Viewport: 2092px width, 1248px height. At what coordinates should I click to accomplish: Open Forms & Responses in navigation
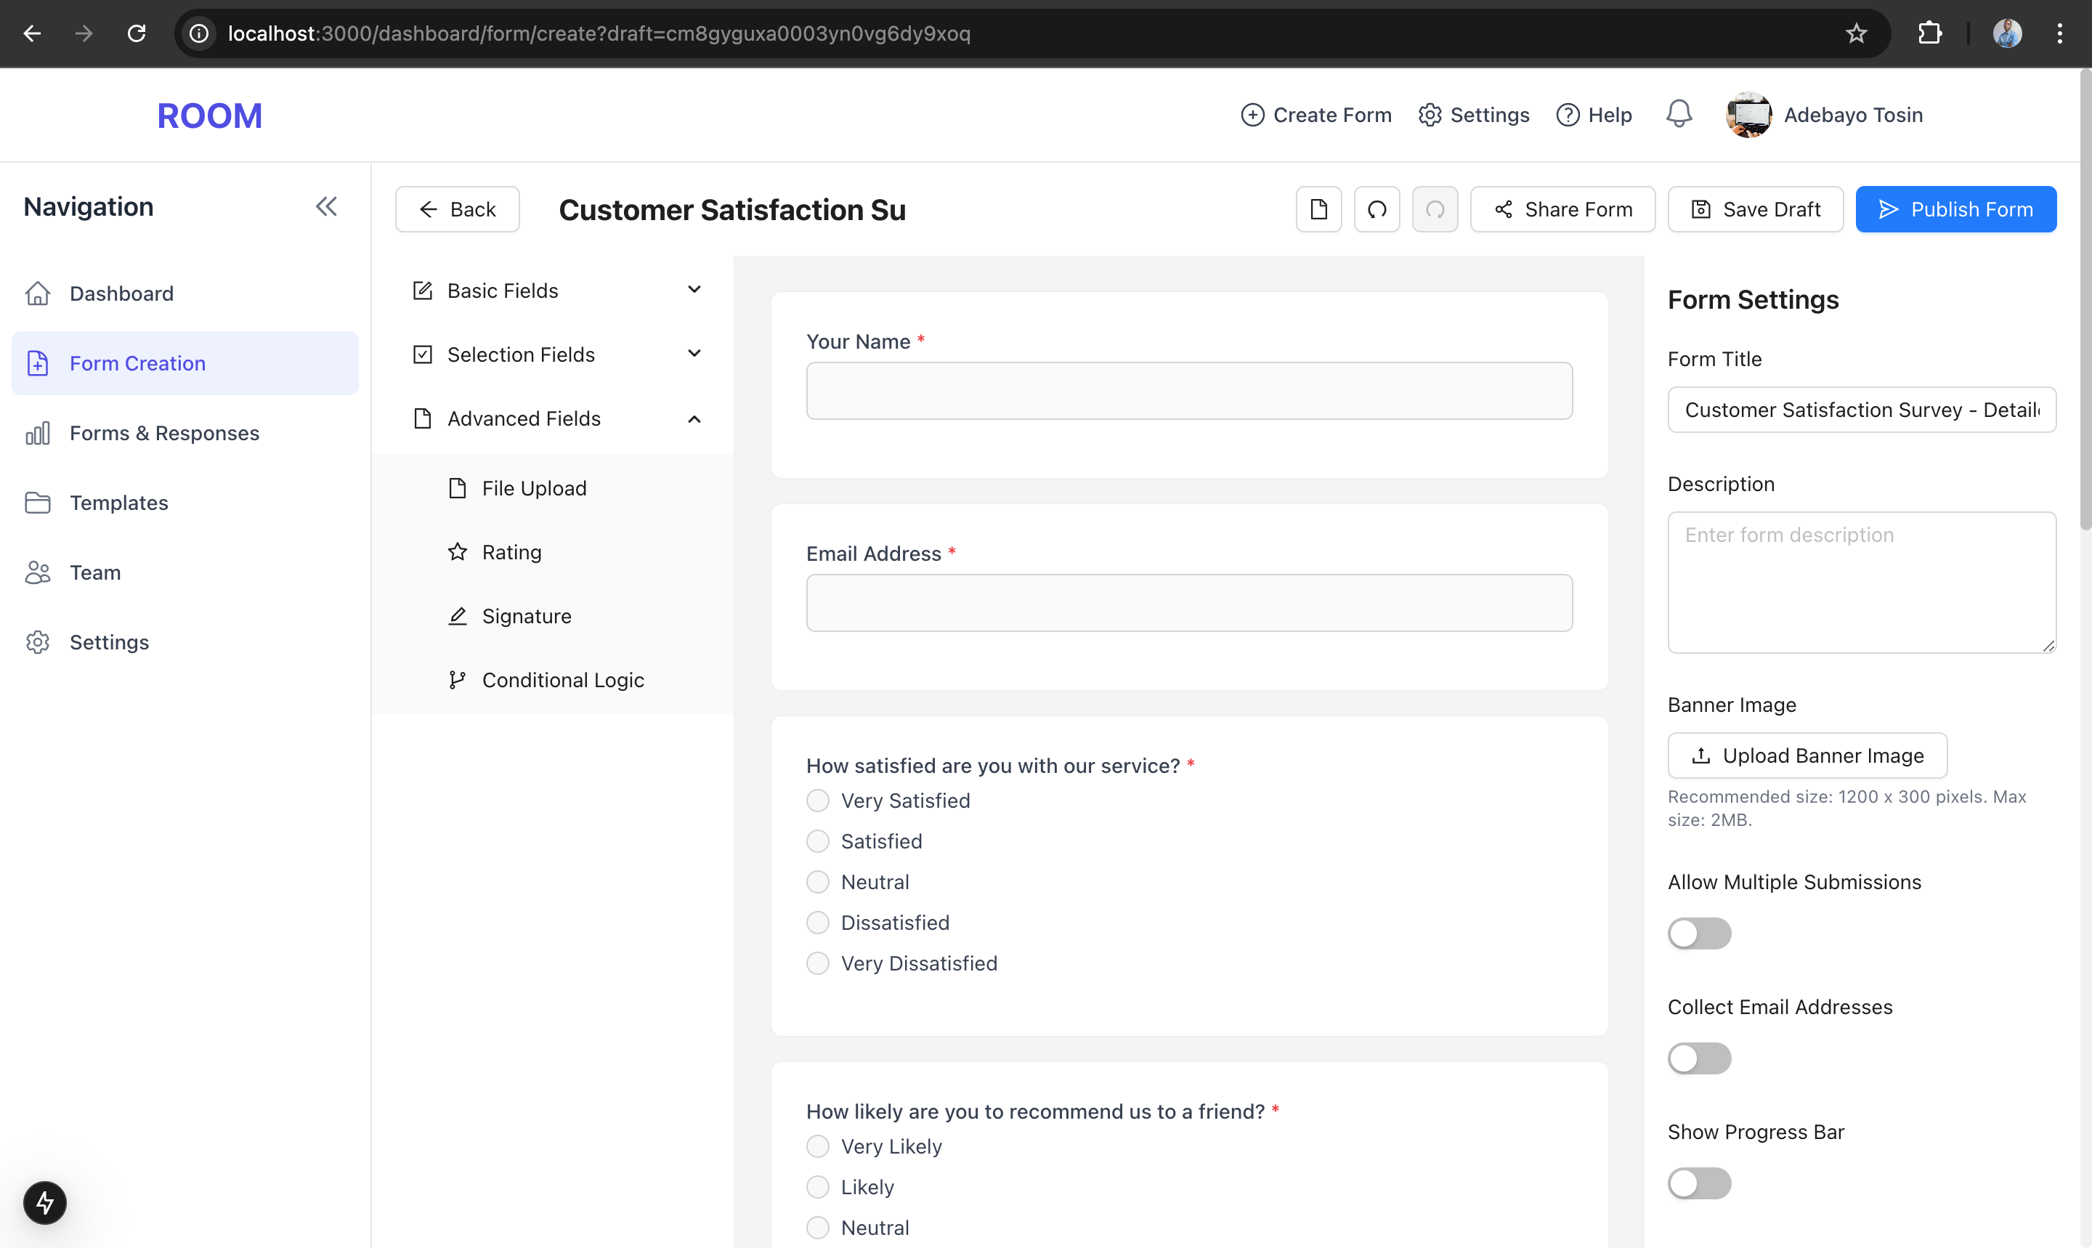pyautogui.click(x=185, y=433)
